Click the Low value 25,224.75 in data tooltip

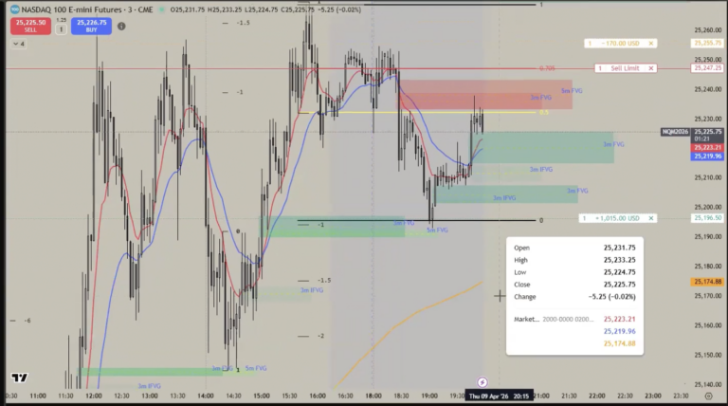point(619,272)
